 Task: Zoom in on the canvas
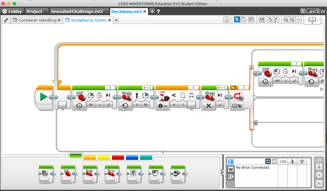point(292,20)
